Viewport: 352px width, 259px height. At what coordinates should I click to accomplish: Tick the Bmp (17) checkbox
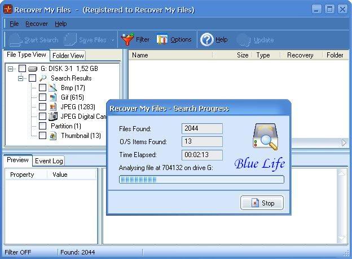[42, 87]
